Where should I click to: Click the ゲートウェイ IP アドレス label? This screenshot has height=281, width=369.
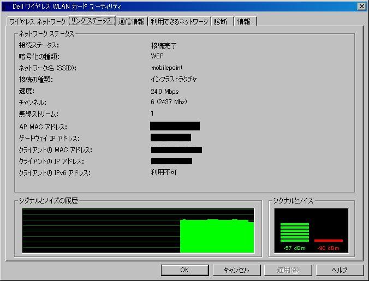pyautogui.click(x=49, y=139)
